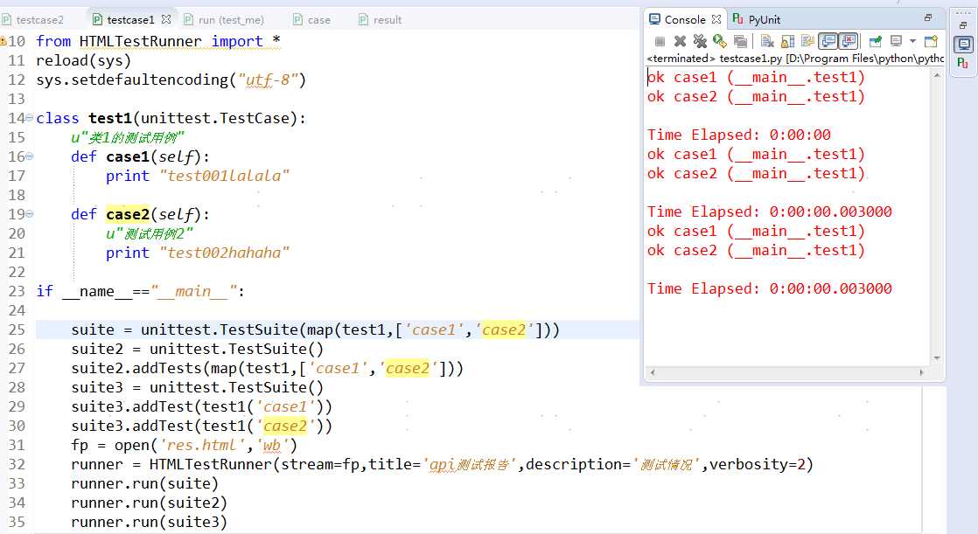Click the green relaunch icon in Console toolbar
This screenshot has width=978, height=534.
720,41
